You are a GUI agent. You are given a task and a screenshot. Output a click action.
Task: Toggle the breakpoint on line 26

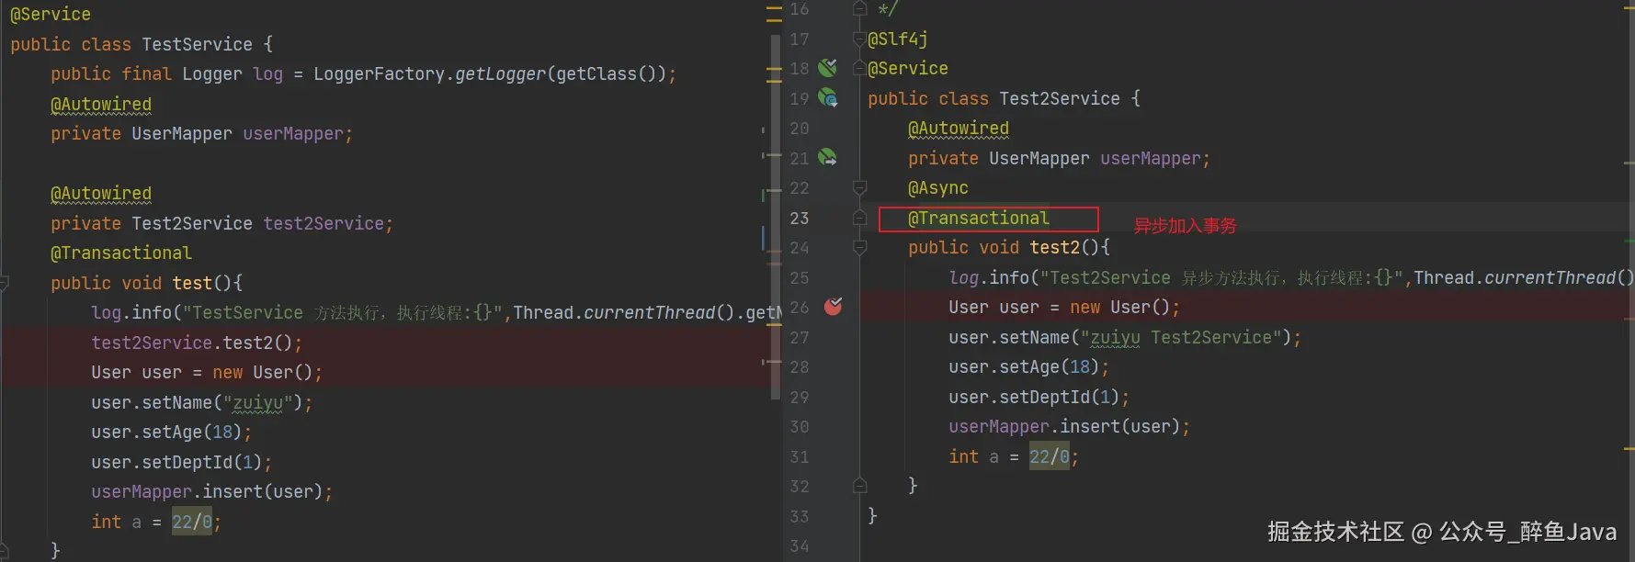pos(833,307)
